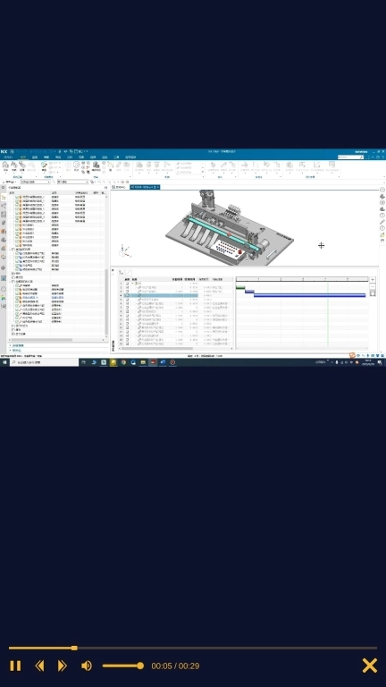The image size is (386, 687).
Task: Mute audio with the speaker icon
Action: pos(87,666)
